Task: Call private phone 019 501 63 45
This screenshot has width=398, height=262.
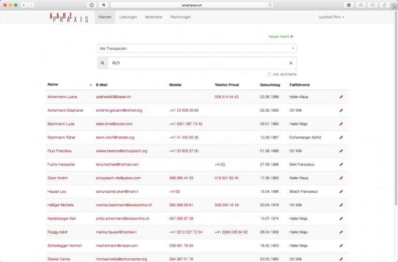Action: pos(226,178)
